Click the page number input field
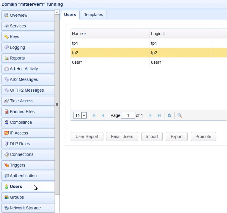Screen dimensions: 227x213 pyautogui.click(x=128, y=115)
